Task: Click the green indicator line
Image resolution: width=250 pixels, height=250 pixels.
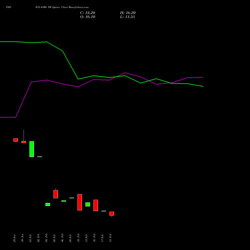Action: (x=70, y=65)
